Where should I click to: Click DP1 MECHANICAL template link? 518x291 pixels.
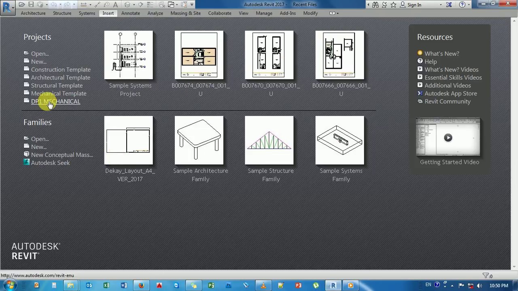(55, 101)
